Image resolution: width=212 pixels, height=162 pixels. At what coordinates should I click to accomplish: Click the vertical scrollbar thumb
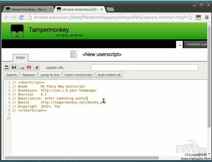pos(209,77)
